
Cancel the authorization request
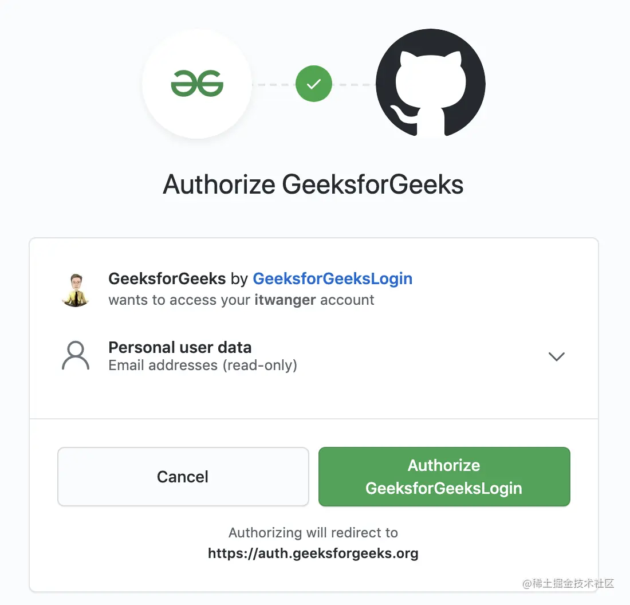tap(183, 477)
